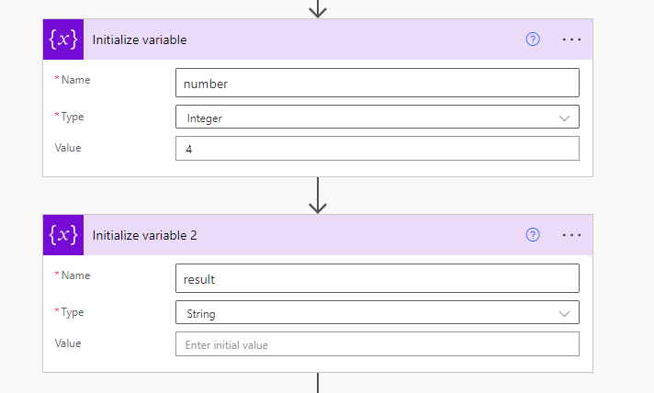Click the Type label in Initialize variable
The height and width of the screenshot is (393, 654).
72,117
